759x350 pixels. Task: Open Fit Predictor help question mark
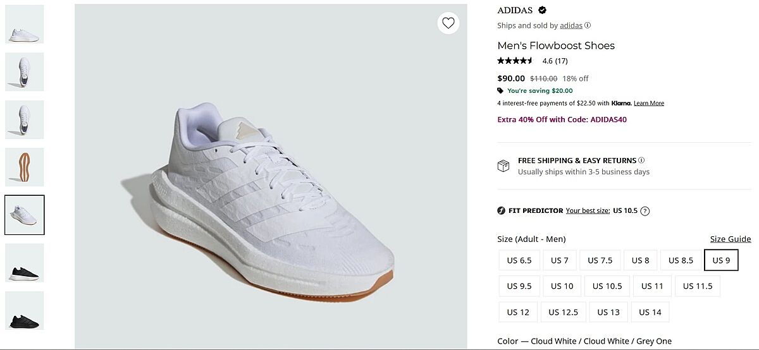tap(645, 211)
